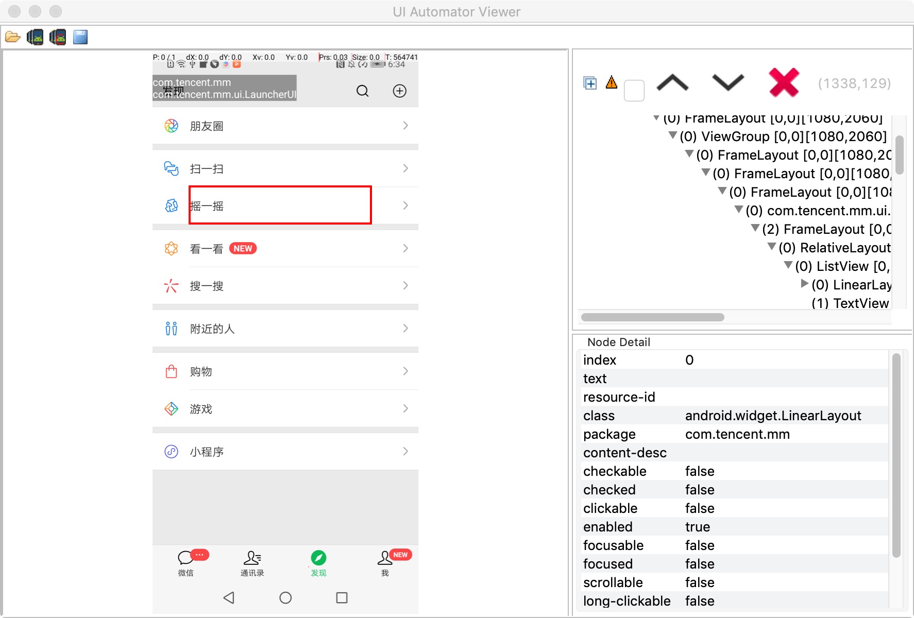Tap the Android home circle button
Viewport: 914px width, 618px height.
point(285,597)
